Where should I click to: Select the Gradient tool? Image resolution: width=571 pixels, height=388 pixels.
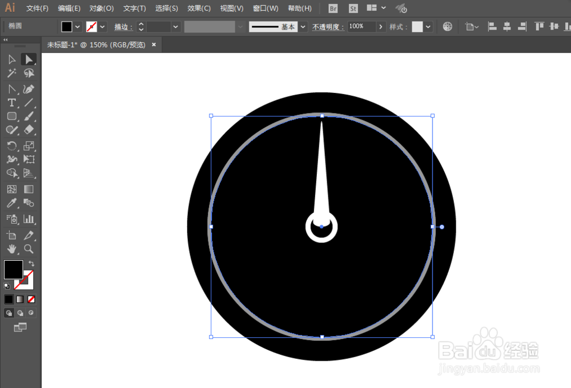[29, 189]
